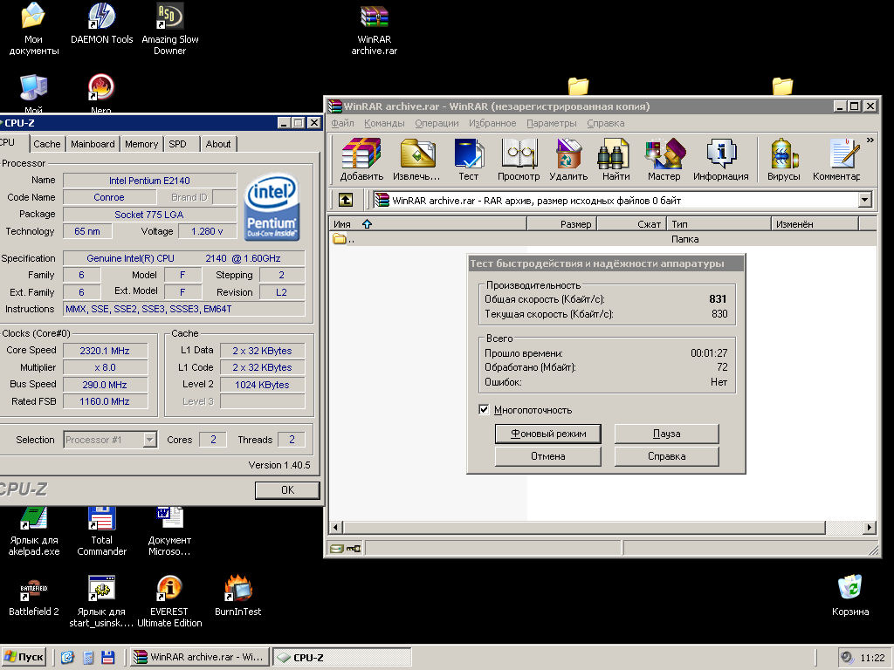Viewport: 894px width, 670px height.
Task: Click the horizontal scrollbar right arrow in WinRAR
Action: [x=870, y=528]
